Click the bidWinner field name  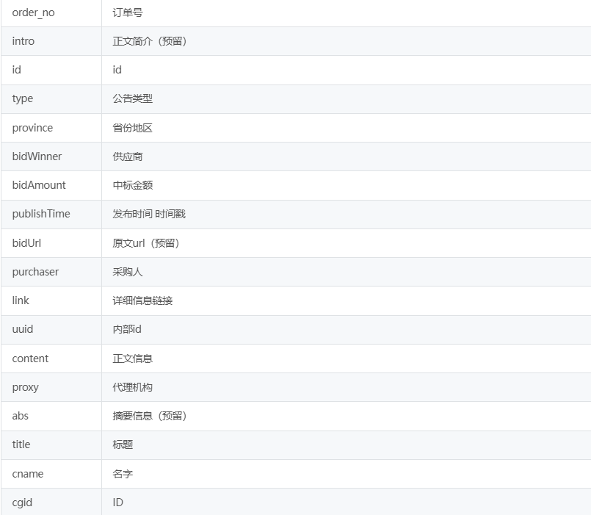[37, 156]
